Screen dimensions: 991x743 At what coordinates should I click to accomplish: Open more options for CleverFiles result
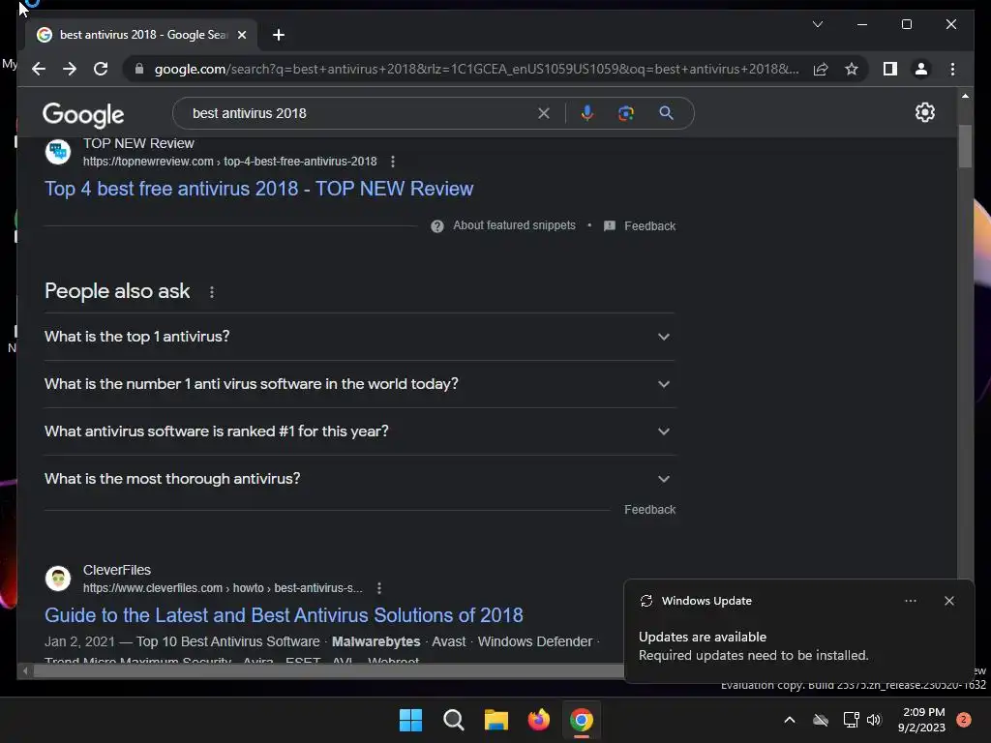point(378,588)
